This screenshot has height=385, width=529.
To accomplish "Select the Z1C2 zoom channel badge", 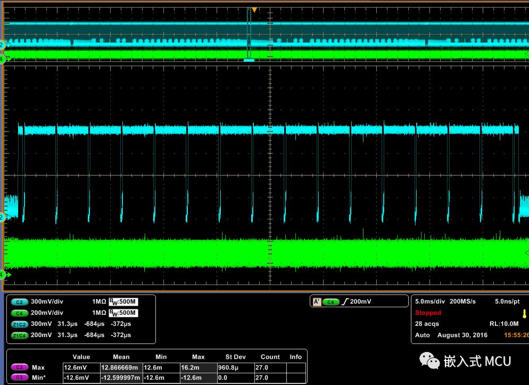I will click(19, 324).
